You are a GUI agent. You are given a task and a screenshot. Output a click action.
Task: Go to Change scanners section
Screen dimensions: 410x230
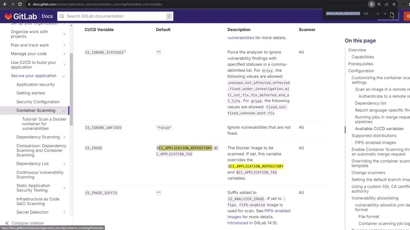[368, 173]
